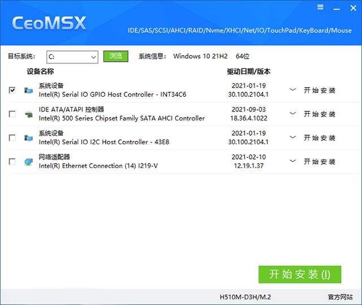Click 开始安装 for I2C Host Controller row
This screenshot has height=305, width=362.
pyautogui.click(x=320, y=138)
